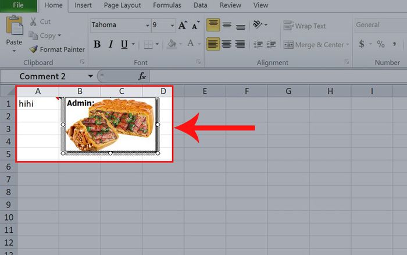Align text left
Image resolution: width=407 pixels, height=255 pixels.
pyautogui.click(x=213, y=44)
